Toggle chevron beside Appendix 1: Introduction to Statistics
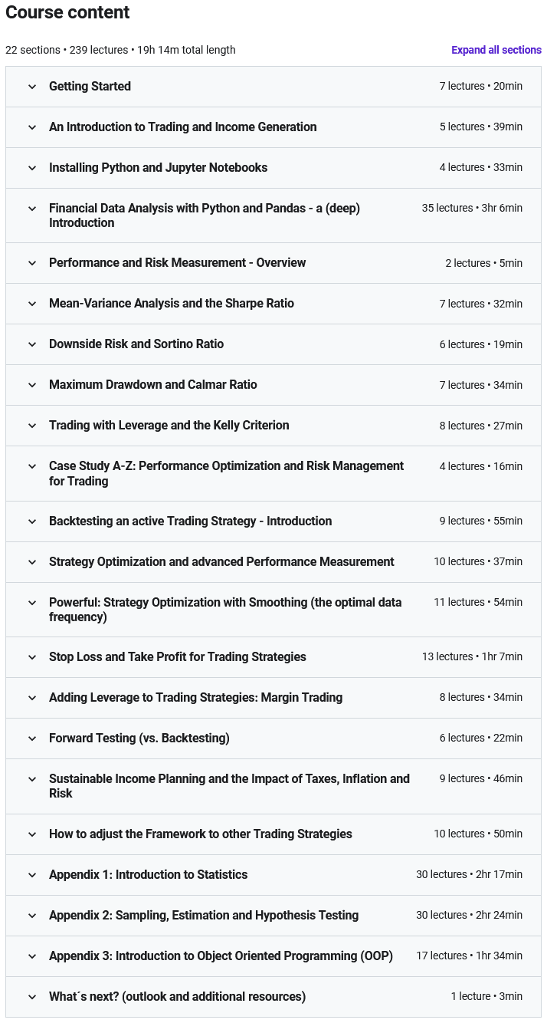Viewport: 547px width, 1023px height. coord(32,875)
